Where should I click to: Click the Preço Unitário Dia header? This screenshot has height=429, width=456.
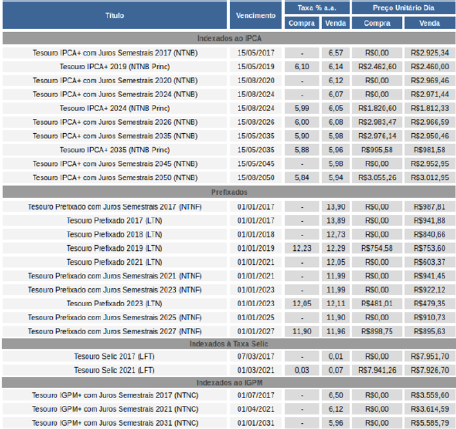(x=404, y=8)
